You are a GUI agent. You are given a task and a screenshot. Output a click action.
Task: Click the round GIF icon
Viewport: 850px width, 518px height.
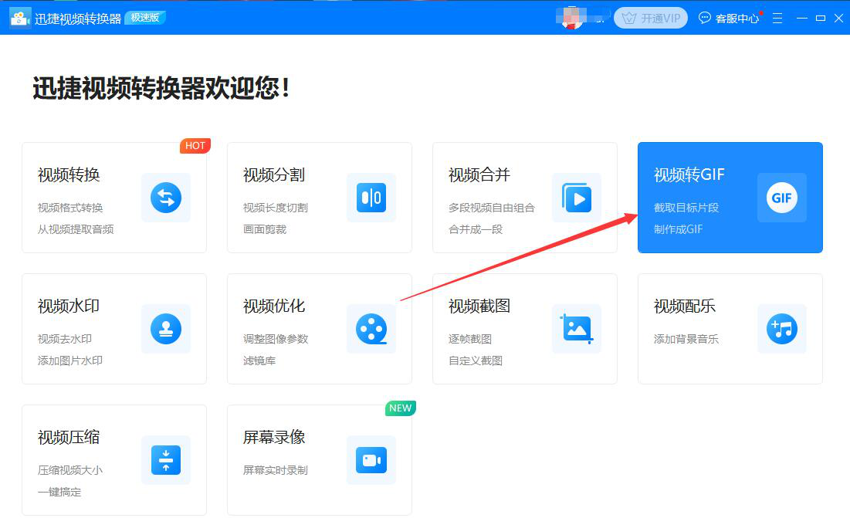coord(782,198)
